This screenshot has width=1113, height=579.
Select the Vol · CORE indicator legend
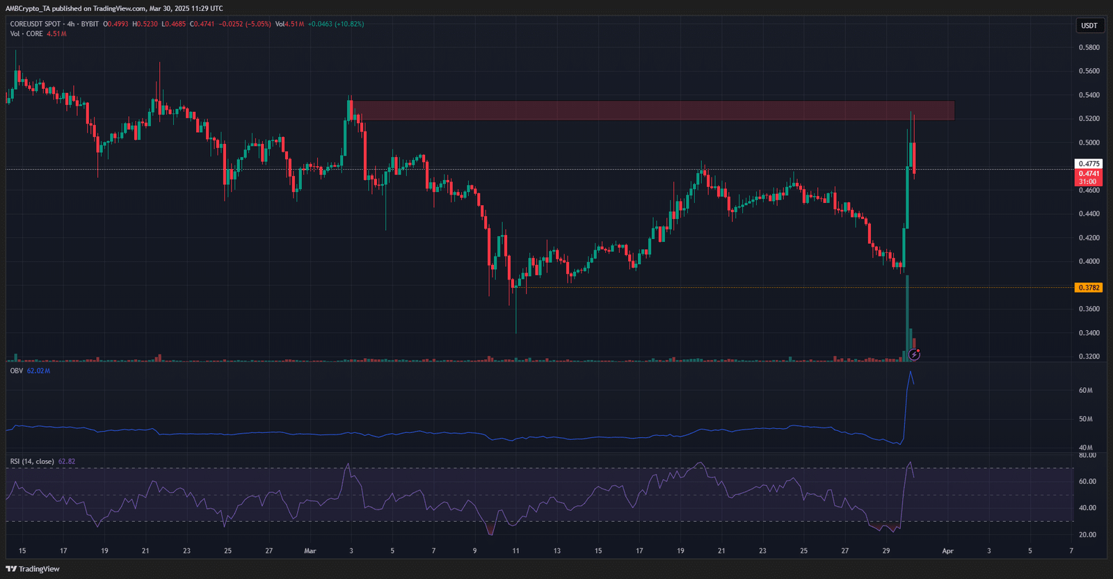[26, 34]
